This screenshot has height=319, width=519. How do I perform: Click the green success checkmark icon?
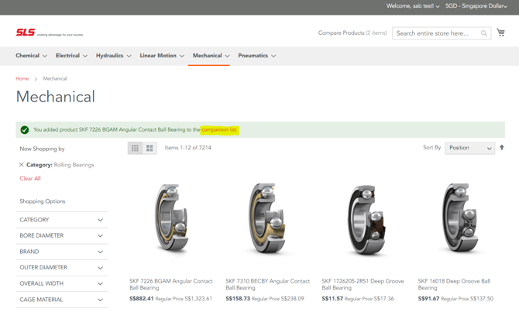coord(25,130)
